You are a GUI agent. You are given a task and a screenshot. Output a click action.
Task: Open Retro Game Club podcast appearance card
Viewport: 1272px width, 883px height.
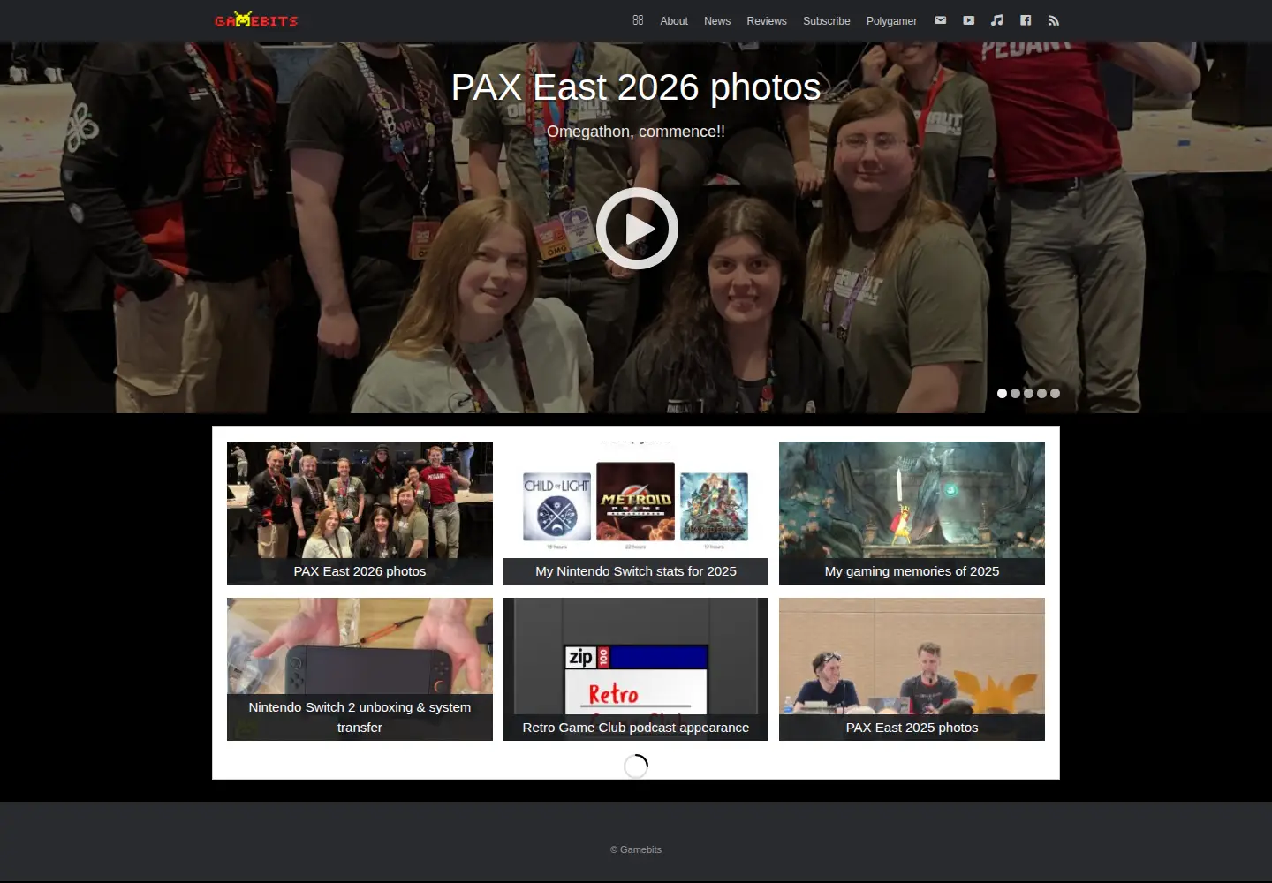(636, 669)
